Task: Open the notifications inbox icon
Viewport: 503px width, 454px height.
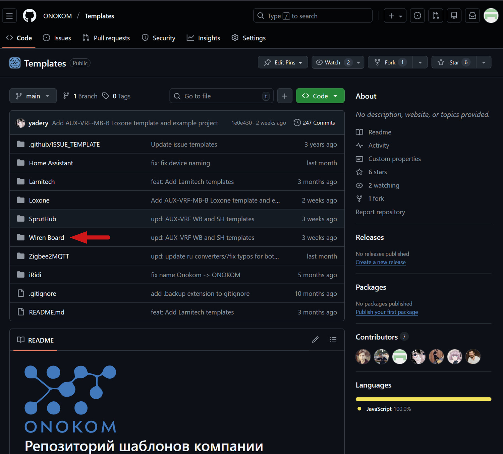Action: pos(472,16)
